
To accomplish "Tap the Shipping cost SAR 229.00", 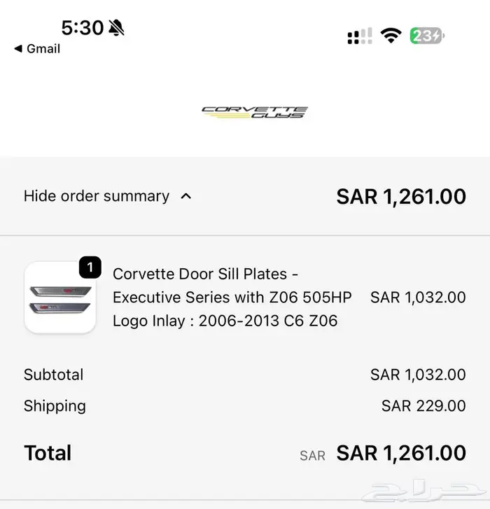I will [423, 405].
